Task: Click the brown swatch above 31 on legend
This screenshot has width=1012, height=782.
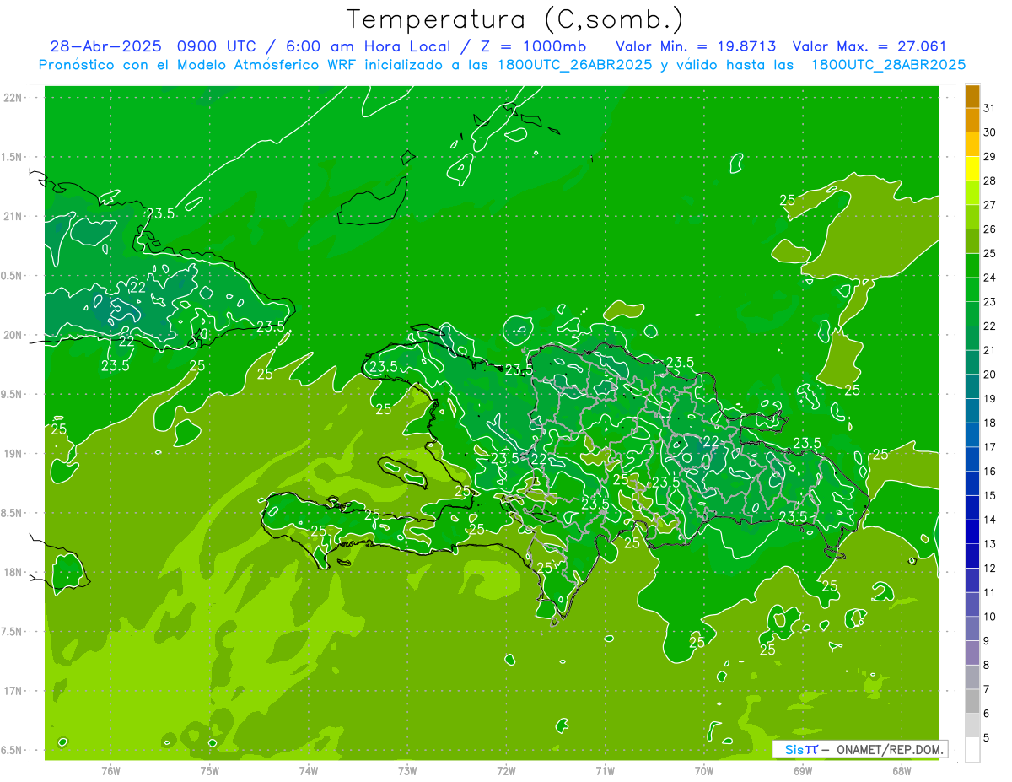Action: (x=972, y=96)
